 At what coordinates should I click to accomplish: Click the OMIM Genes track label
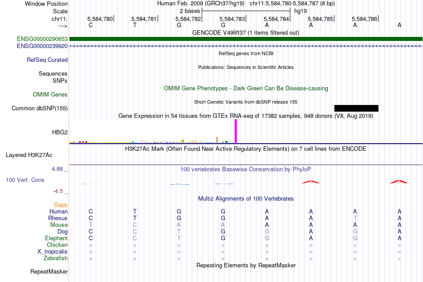(50, 95)
